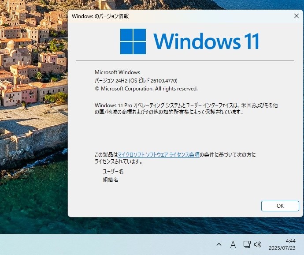Click the Windows 11 four-square logo

coord(133,41)
